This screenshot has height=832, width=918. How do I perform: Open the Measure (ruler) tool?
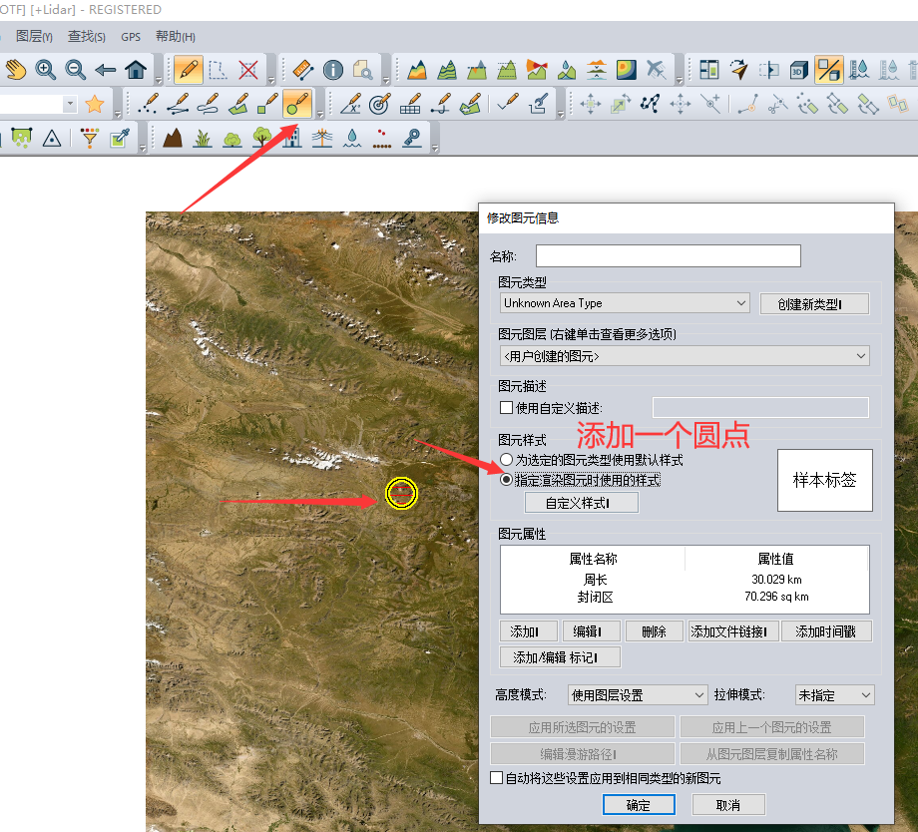point(302,70)
